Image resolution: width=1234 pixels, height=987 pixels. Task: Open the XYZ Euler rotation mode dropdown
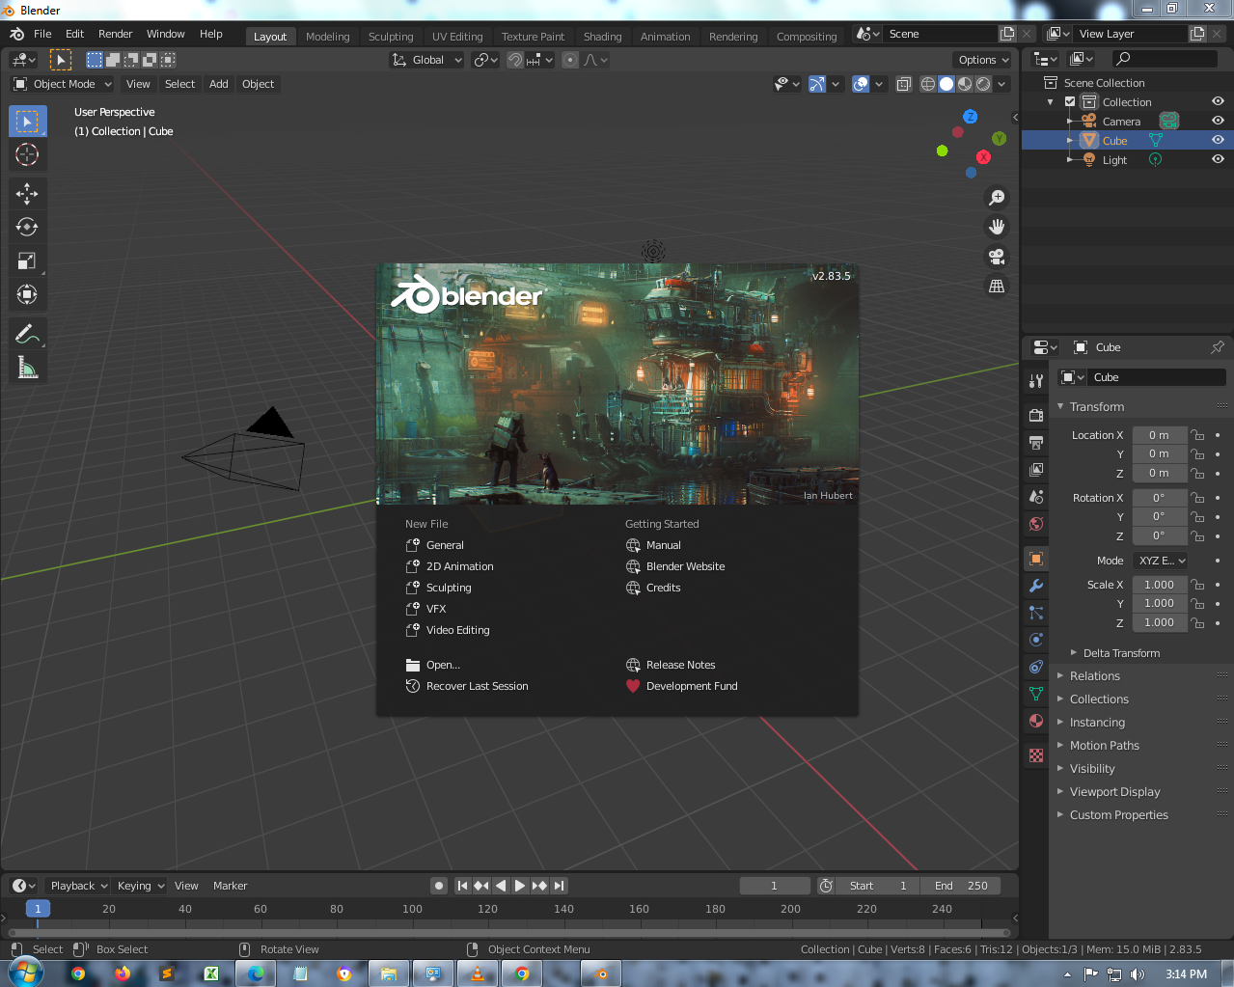point(1162,561)
